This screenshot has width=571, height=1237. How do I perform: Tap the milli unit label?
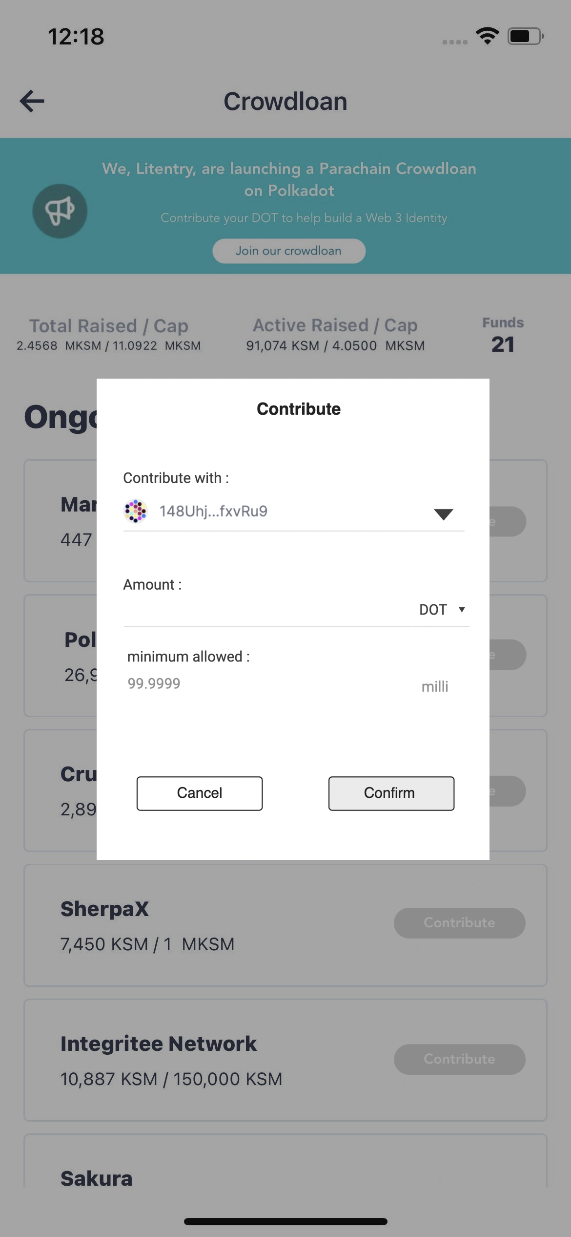point(434,686)
